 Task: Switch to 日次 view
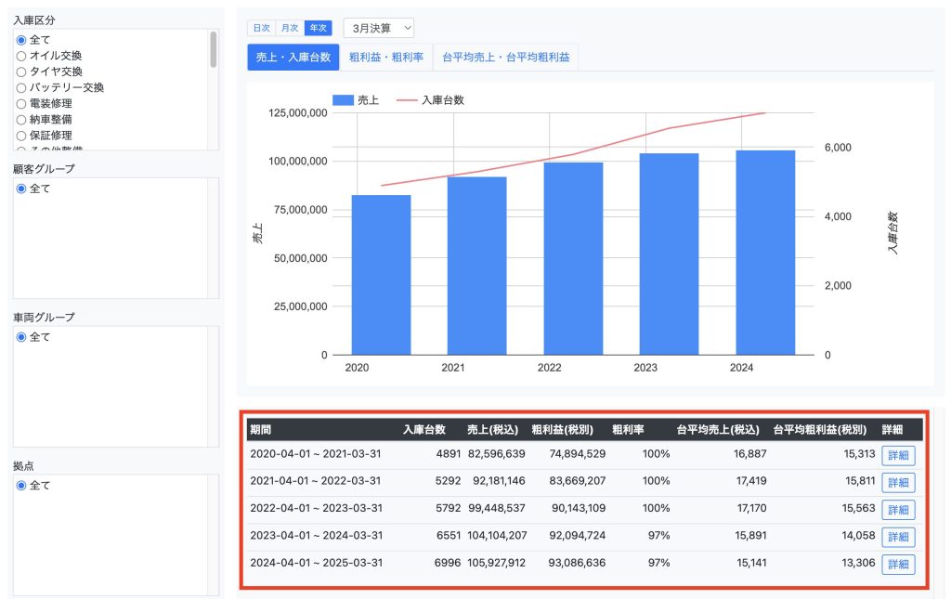tap(262, 29)
